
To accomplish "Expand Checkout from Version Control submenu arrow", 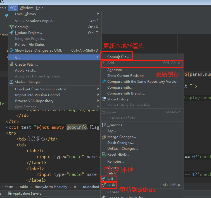I will pos(98,89).
